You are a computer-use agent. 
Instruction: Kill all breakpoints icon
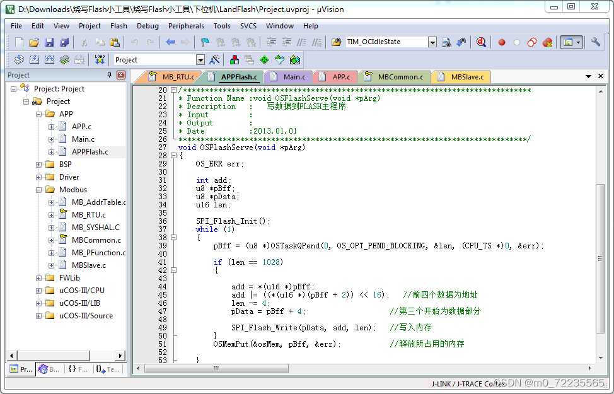tap(547, 42)
